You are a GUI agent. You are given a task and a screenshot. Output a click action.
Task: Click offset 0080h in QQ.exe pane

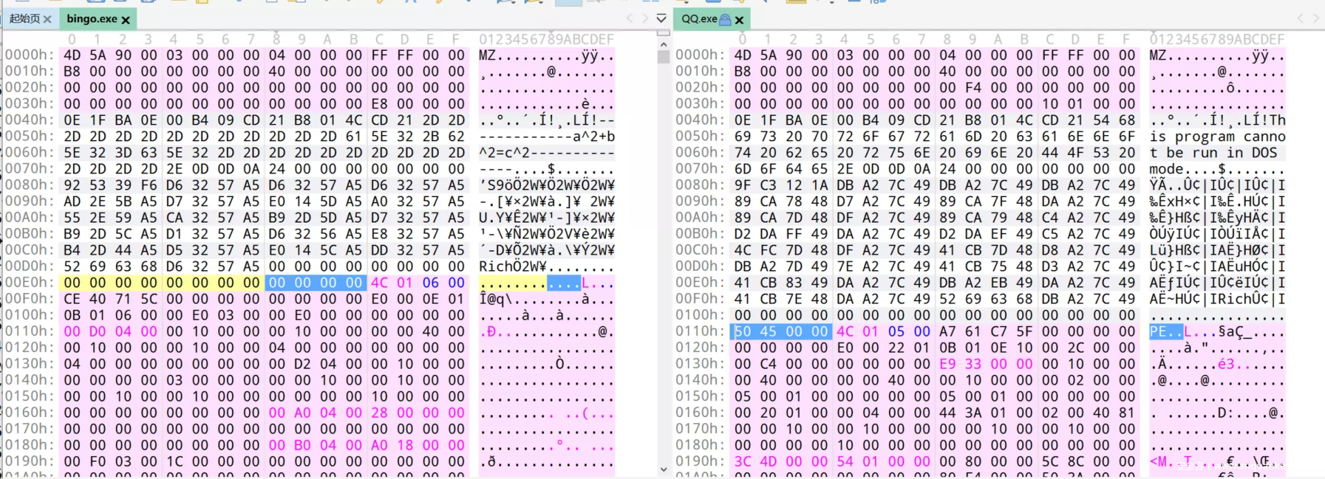coord(700,185)
